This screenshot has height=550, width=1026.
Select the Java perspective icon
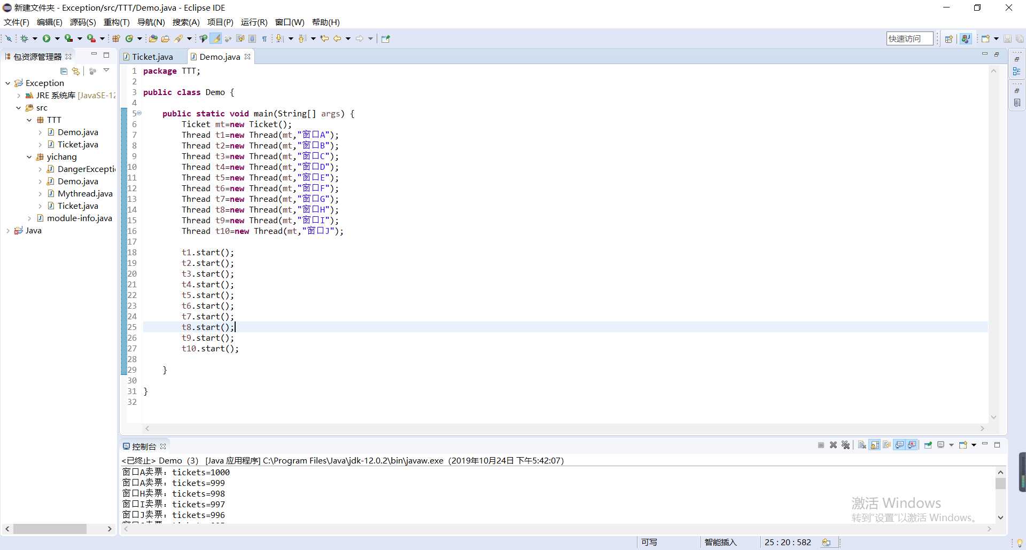pos(966,39)
